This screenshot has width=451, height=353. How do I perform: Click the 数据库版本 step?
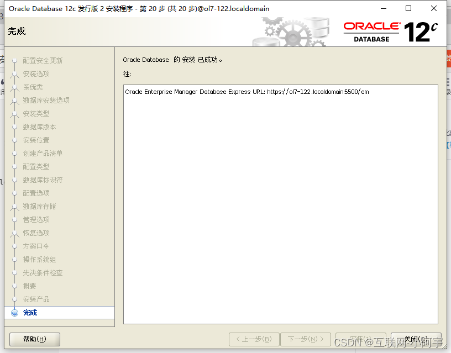pos(39,127)
